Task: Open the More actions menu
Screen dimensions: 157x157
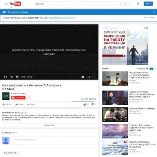Action: [31, 104]
